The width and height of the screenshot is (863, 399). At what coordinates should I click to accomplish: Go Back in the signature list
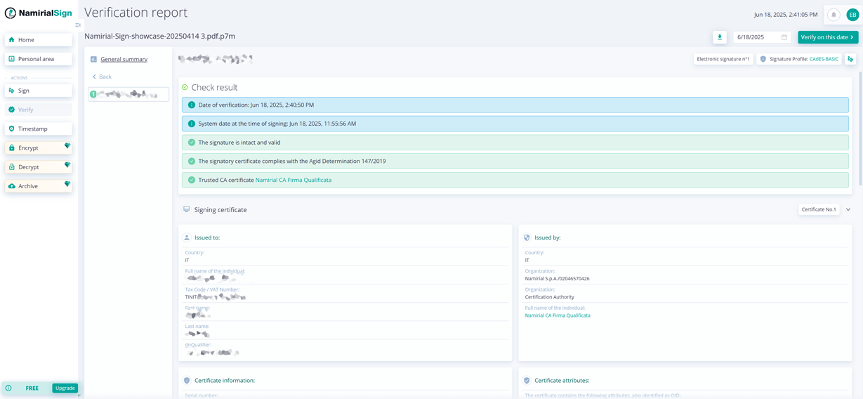coord(102,77)
